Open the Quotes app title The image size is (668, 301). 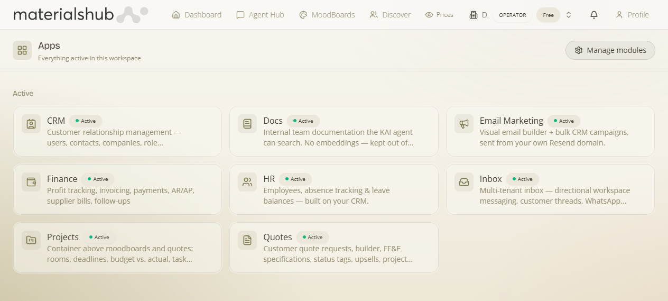click(x=278, y=237)
